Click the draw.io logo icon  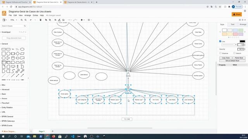(4, 13)
